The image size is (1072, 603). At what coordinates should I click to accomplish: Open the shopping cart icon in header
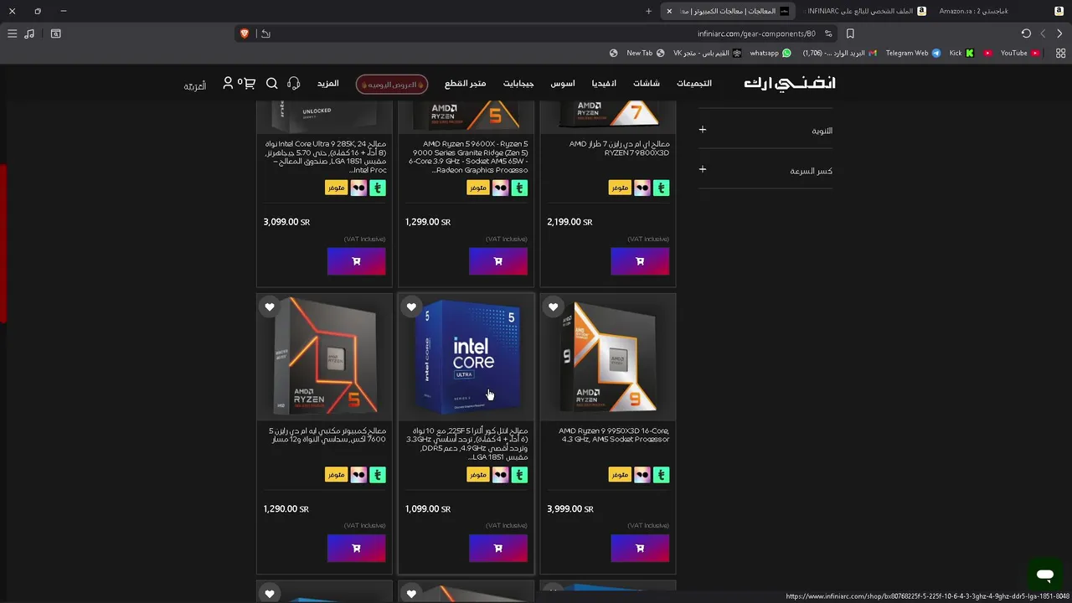[248, 83]
